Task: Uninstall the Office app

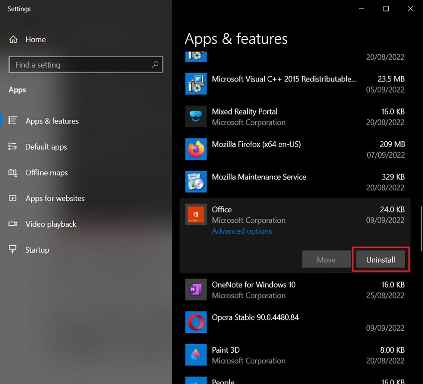Action: (381, 260)
